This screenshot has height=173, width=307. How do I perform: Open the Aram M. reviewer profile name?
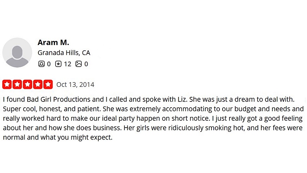pyautogui.click(x=53, y=42)
